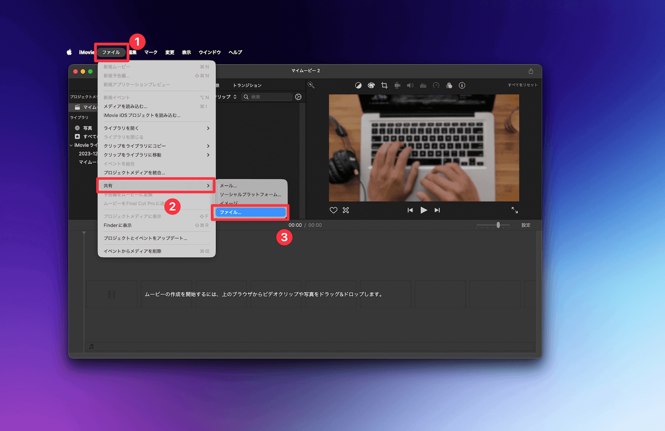Open the color balance tool
Viewport: 665px width, 431px height.
coord(358,85)
